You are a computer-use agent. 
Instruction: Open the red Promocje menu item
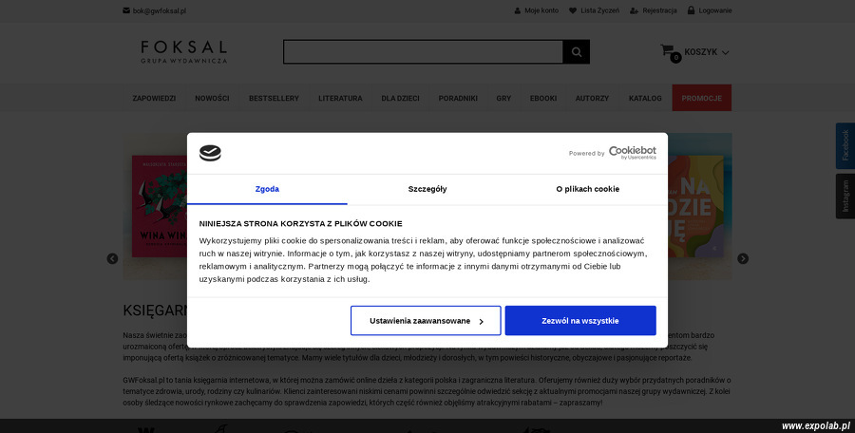coord(702,98)
